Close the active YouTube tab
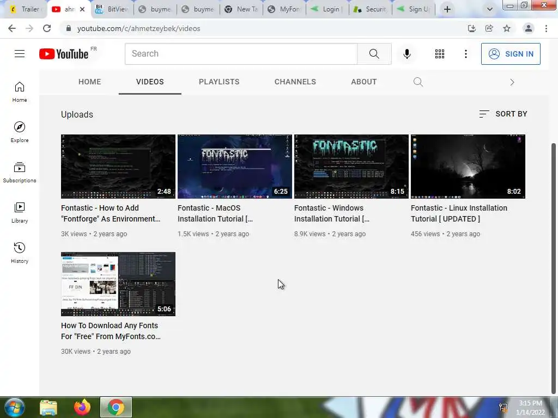Screen dimensions: 558x418 (x=82, y=9)
